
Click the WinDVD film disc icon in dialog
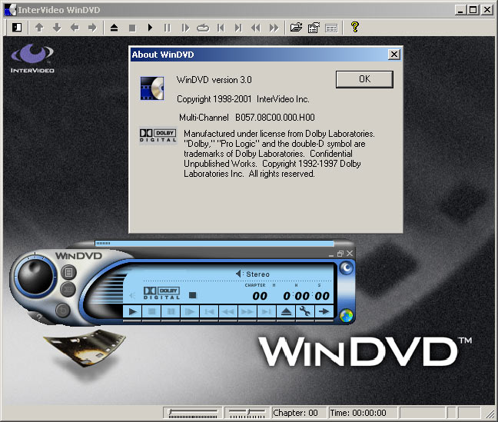pyautogui.click(x=152, y=88)
